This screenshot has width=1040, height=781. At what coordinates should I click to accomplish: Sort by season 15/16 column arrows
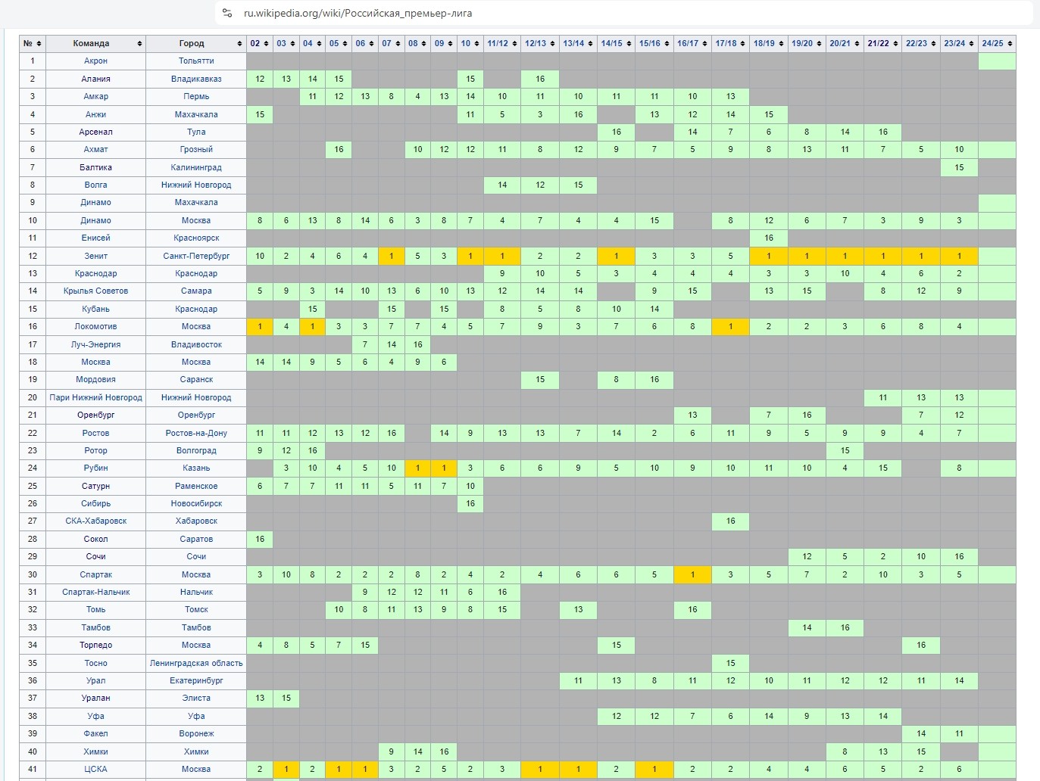click(x=667, y=43)
